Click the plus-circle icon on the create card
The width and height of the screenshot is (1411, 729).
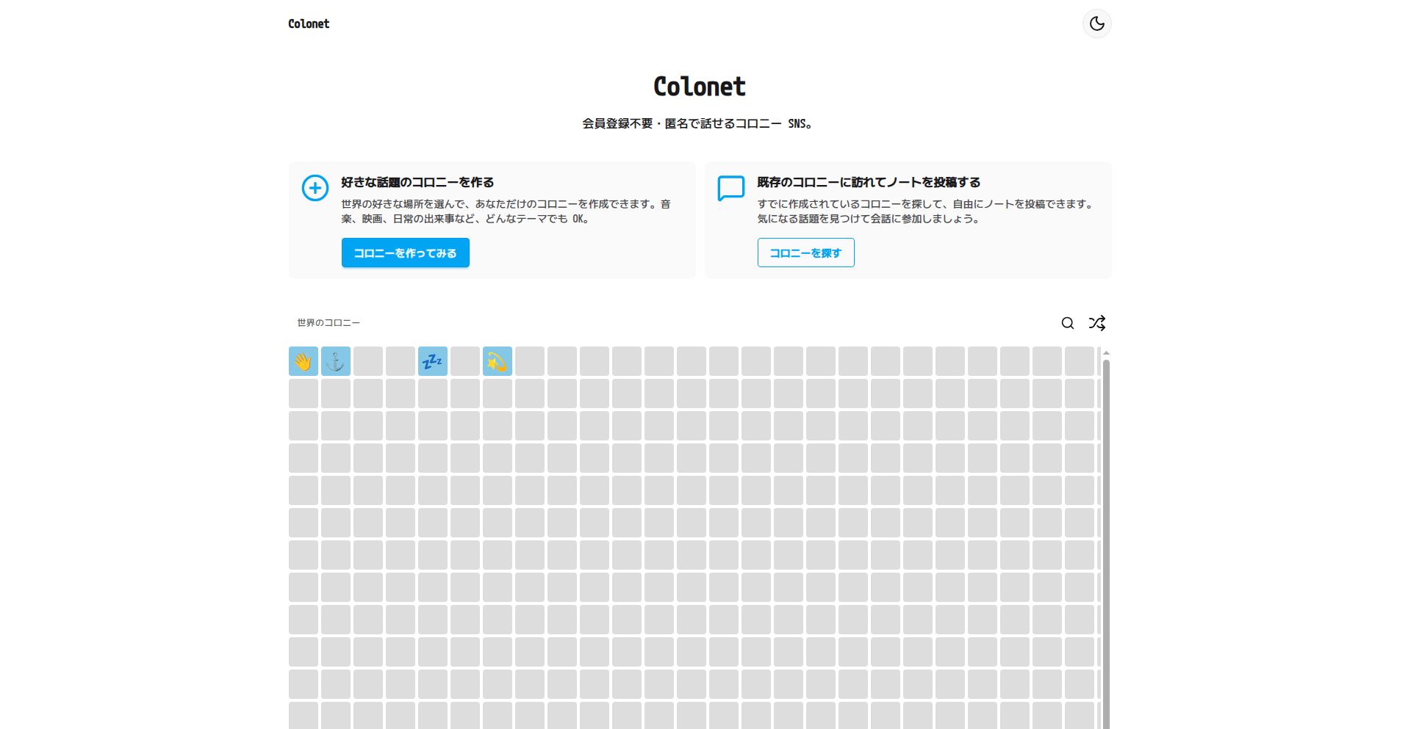coord(315,188)
